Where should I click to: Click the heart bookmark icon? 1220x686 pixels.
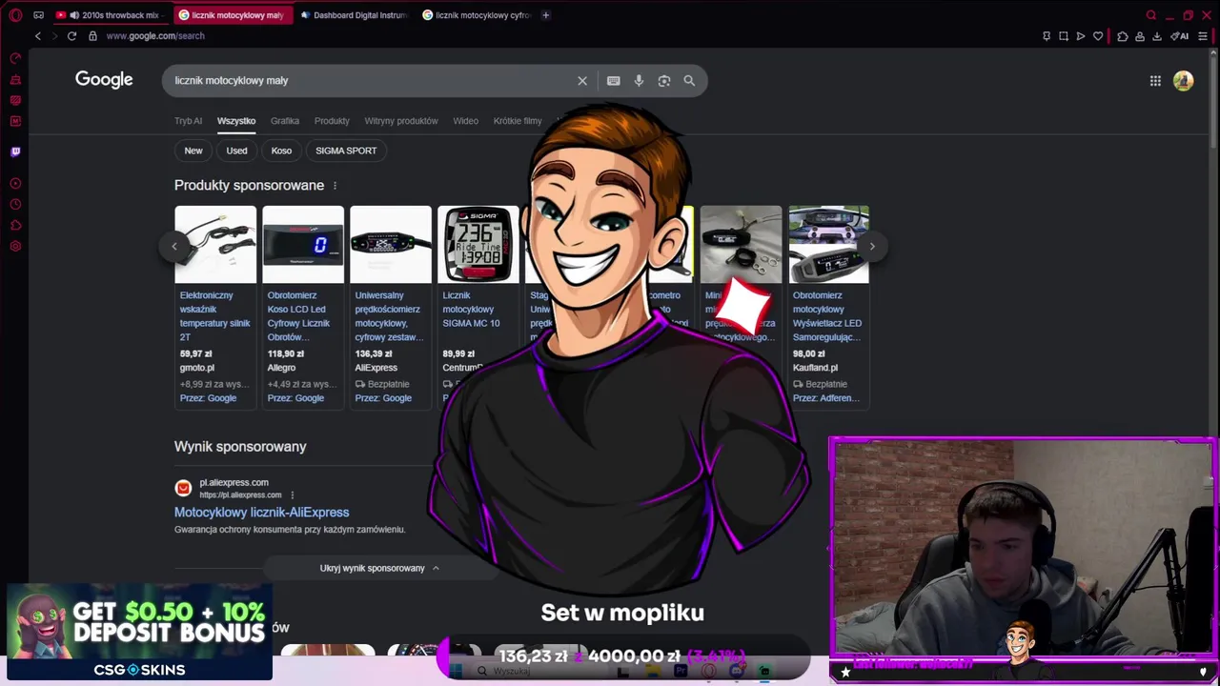(x=1098, y=36)
